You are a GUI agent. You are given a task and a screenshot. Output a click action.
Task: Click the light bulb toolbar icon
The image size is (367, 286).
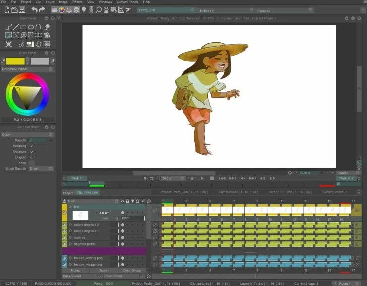pos(84,10)
